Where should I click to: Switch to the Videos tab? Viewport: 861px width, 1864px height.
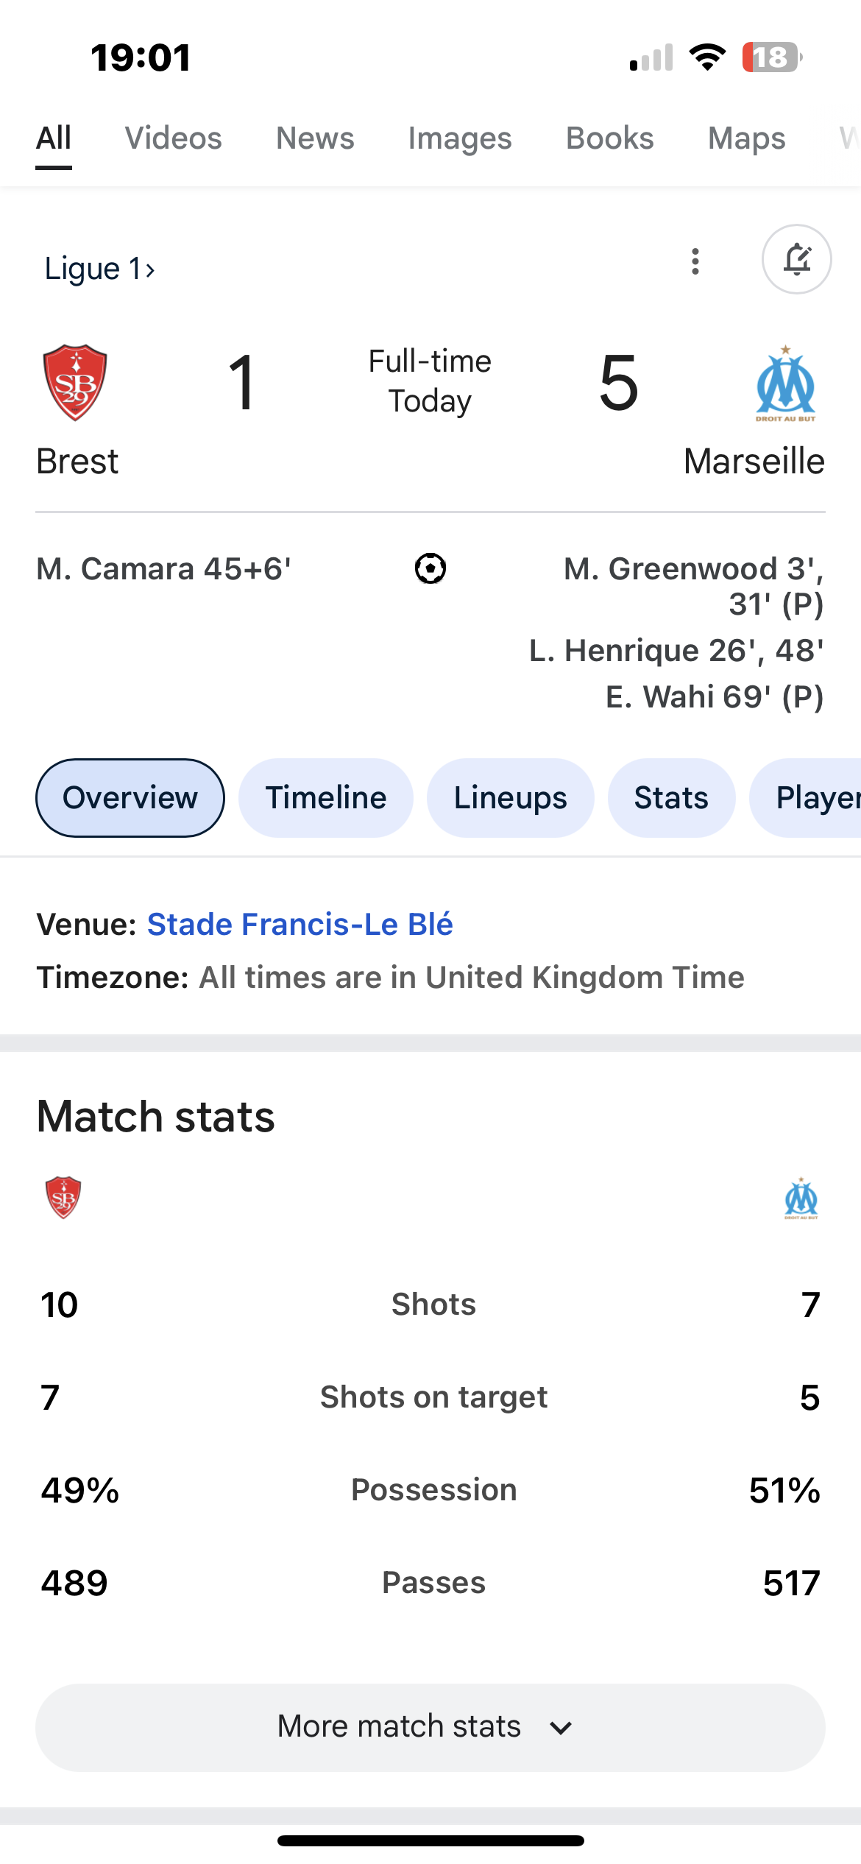174,138
